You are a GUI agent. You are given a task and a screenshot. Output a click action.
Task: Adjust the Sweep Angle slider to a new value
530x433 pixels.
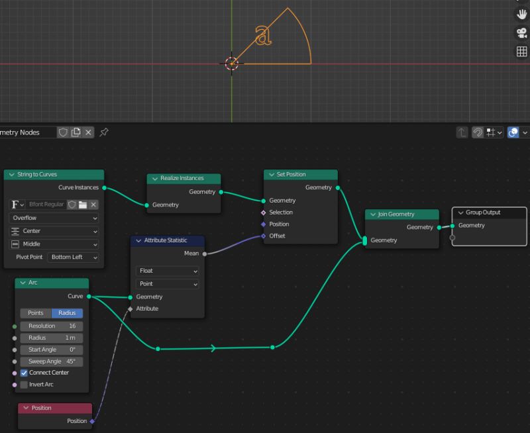(x=51, y=361)
